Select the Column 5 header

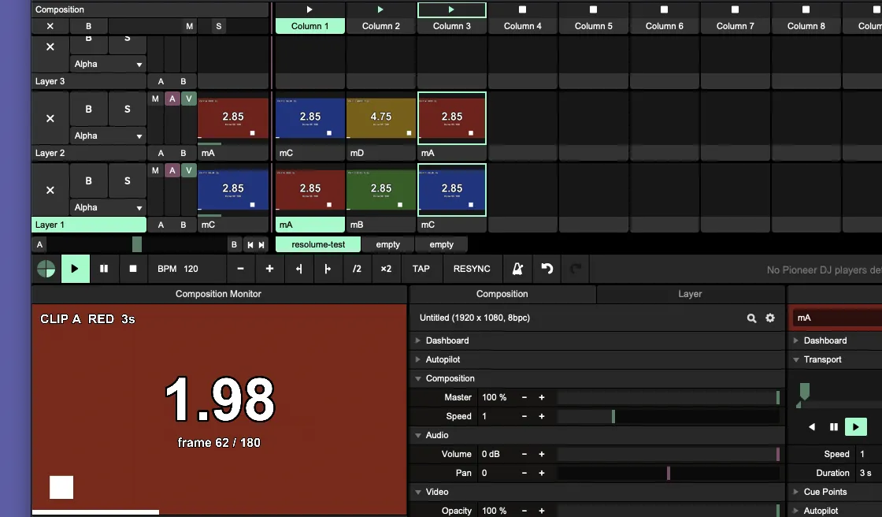pyautogui.click(x=594, y=26)
